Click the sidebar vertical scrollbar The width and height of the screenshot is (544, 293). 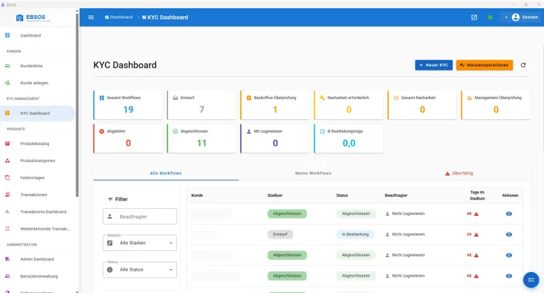(77, 104)
